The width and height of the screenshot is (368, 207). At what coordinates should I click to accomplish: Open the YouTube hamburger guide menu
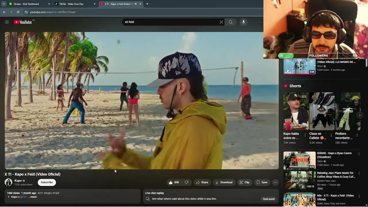tap(7, 22)
